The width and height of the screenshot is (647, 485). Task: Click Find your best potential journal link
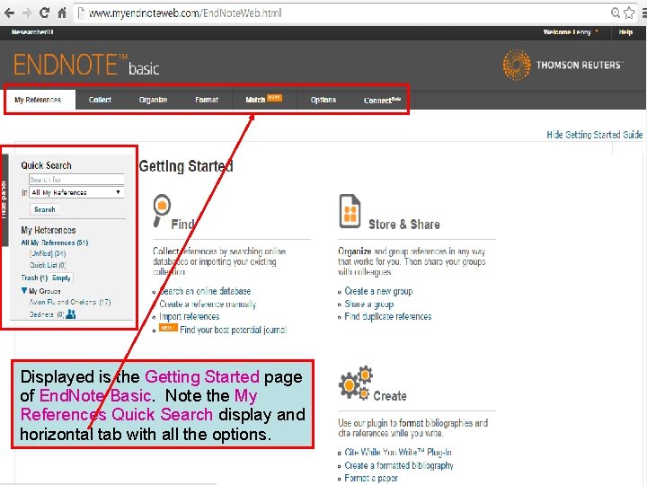[x=233, y=330]
